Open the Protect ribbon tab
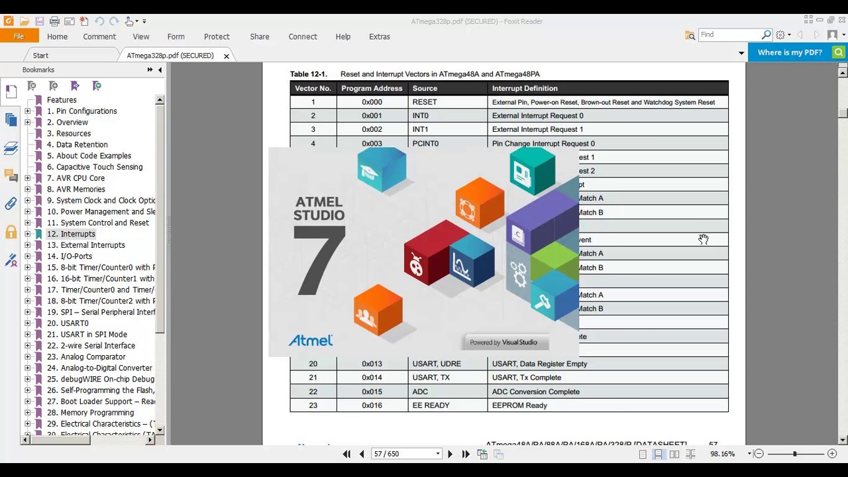Image resolution: width=848 pixels, height=477 pixels. [x=217, y=36]
